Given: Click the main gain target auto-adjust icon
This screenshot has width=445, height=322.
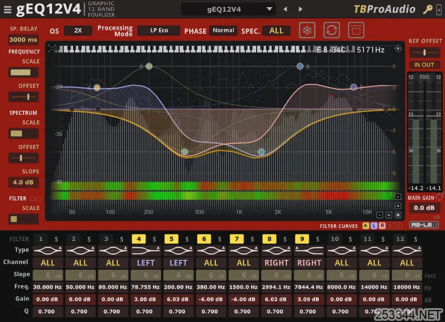Looking at the screenshot, I should 439,197.
